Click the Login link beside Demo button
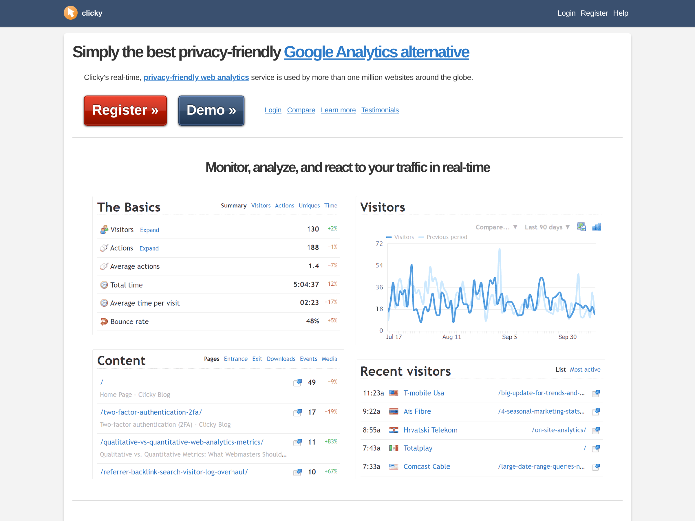This screenshot has height=521, width=695. pyautogui.click(x=273, y=110)
